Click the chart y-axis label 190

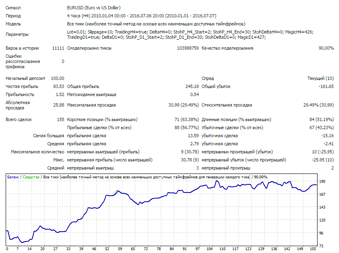(322, 182)
